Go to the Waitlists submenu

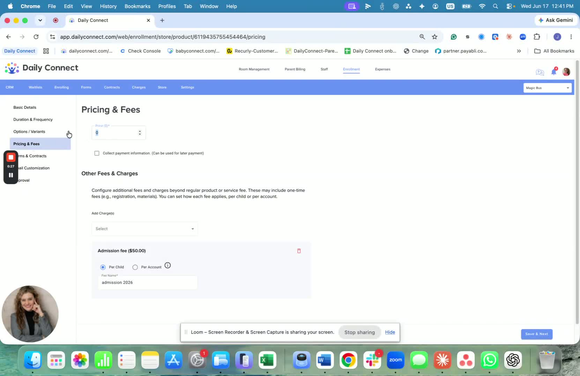(35, 87)
